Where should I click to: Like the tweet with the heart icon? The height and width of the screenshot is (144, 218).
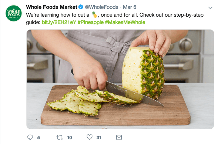click(x=90, y=137)
